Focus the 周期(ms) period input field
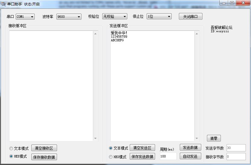 coord(168,156)
